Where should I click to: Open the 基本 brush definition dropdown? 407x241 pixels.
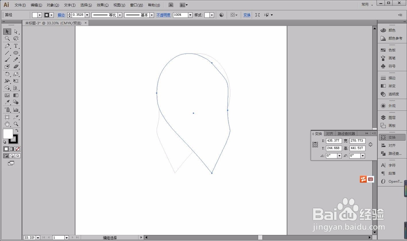[152, 15]
